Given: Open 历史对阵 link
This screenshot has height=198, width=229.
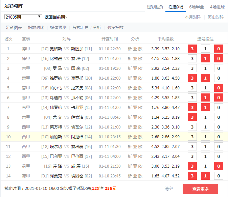Looking at the screenshot, I should 215,17.
